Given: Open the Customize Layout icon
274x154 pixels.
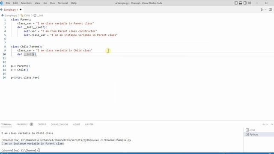Looking at the screenshot, I should point(250,3).
